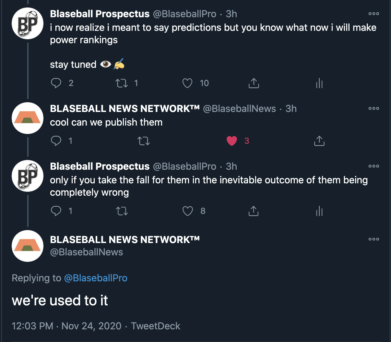The height and width of the screenshot is (342, 391).
Task: Open more options on 'publish them' tweet
Action: coord(373,109)
